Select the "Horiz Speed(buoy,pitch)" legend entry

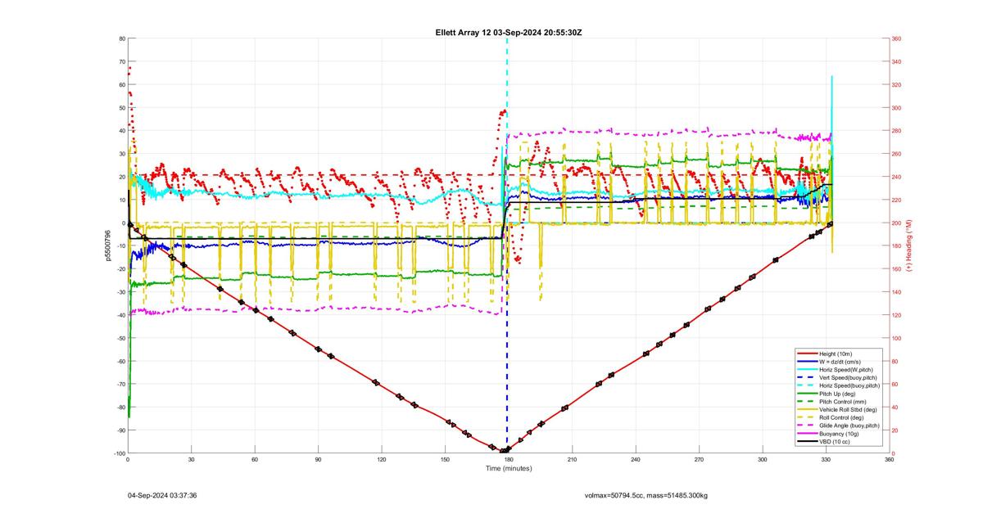850,385
